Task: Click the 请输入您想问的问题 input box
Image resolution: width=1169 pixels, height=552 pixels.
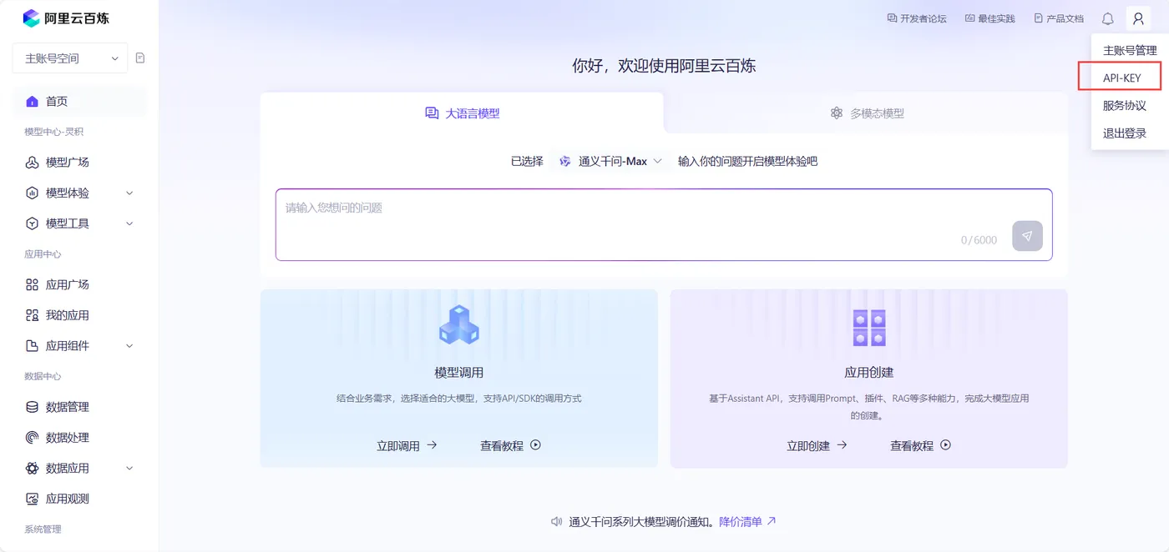Action: coord(664,224)
